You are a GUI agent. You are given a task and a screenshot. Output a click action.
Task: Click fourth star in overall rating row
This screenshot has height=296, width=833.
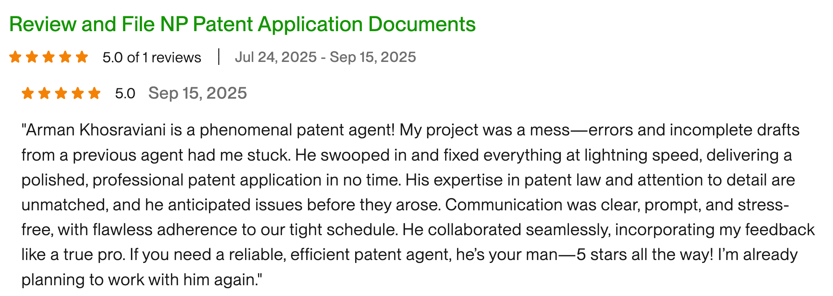pyautogui.click(x=65, y=57)
